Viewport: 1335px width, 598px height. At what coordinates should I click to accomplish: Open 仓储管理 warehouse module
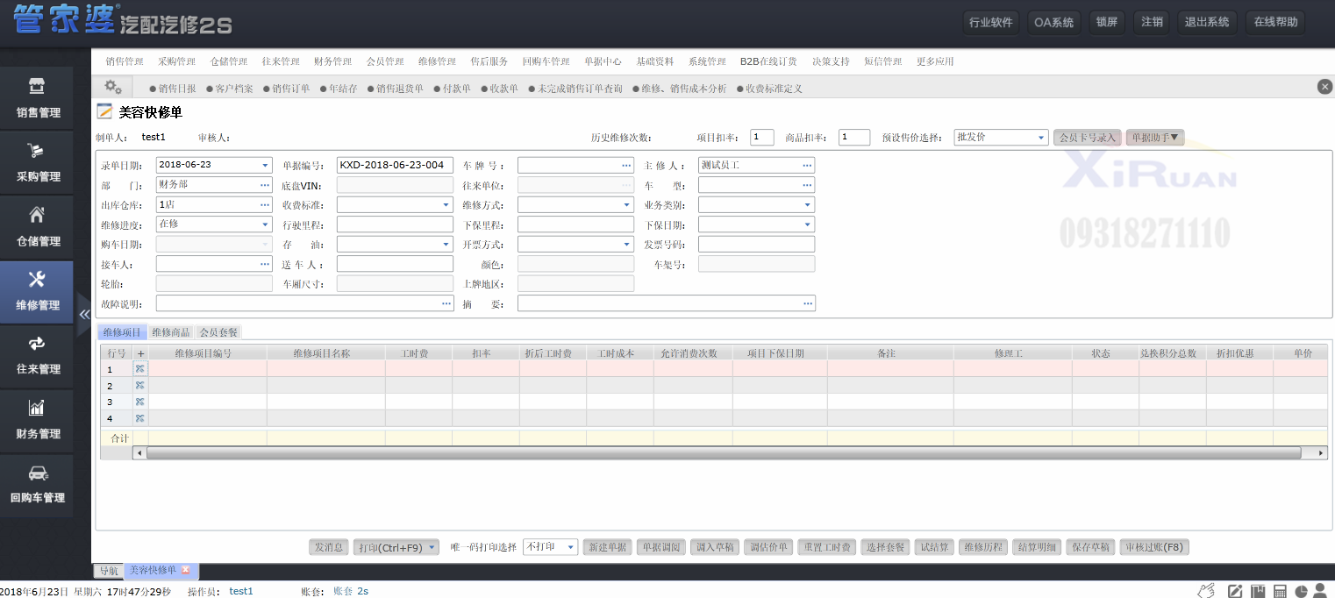pos(39,226)
